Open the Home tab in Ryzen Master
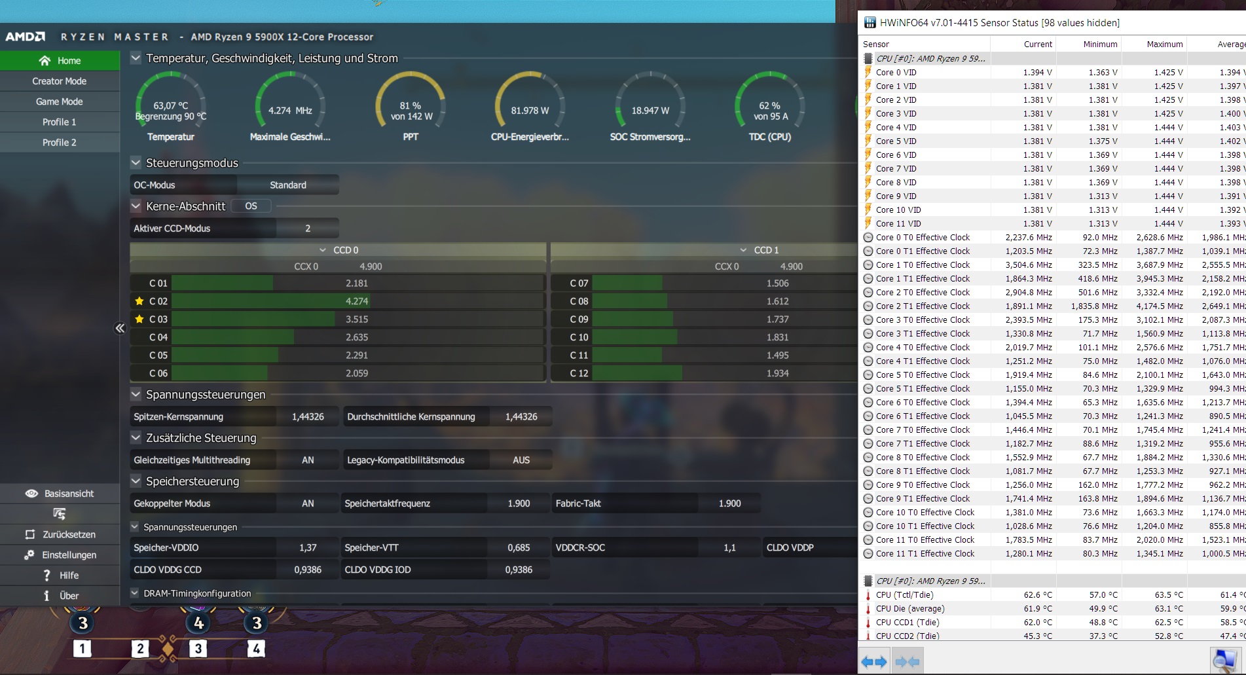 point(60,60)
